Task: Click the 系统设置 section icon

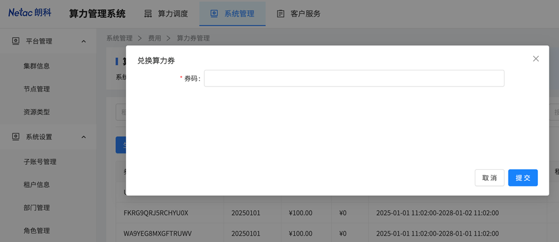Action: (15, 137)
